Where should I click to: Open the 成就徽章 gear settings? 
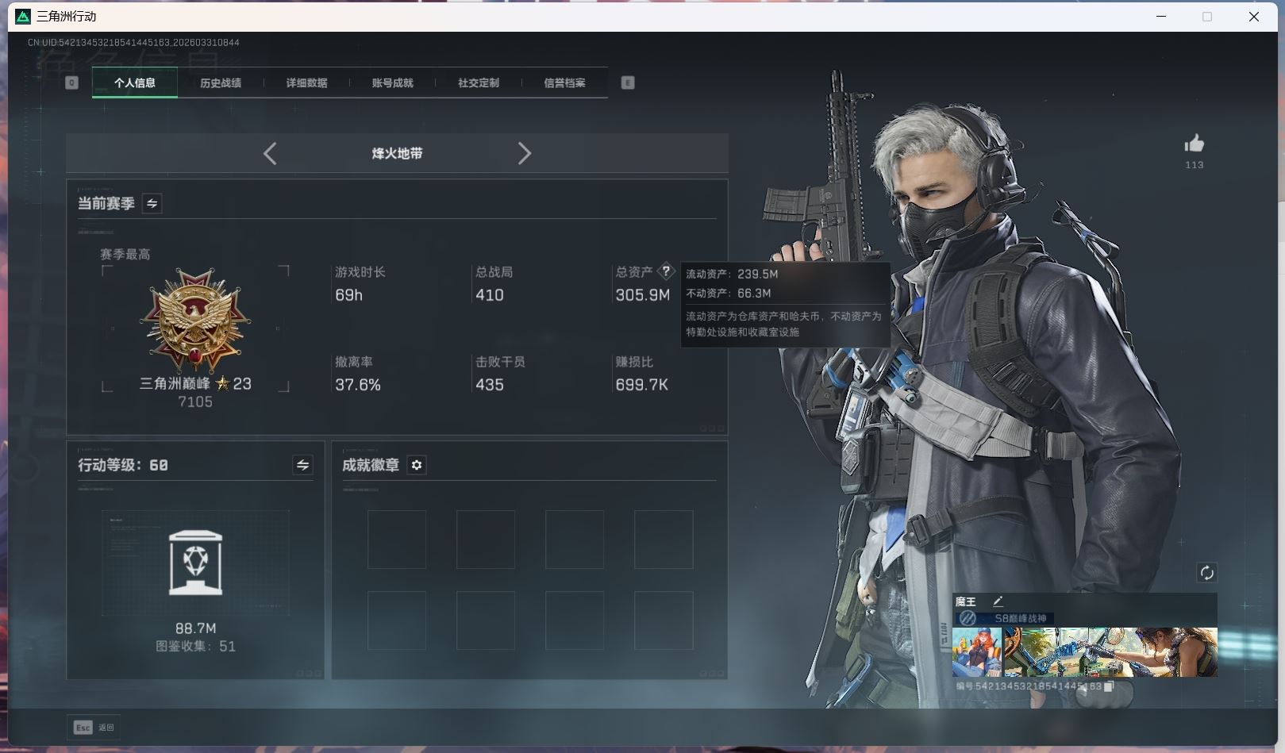[417, 465]
